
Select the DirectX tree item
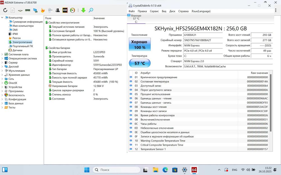(13, 83)
